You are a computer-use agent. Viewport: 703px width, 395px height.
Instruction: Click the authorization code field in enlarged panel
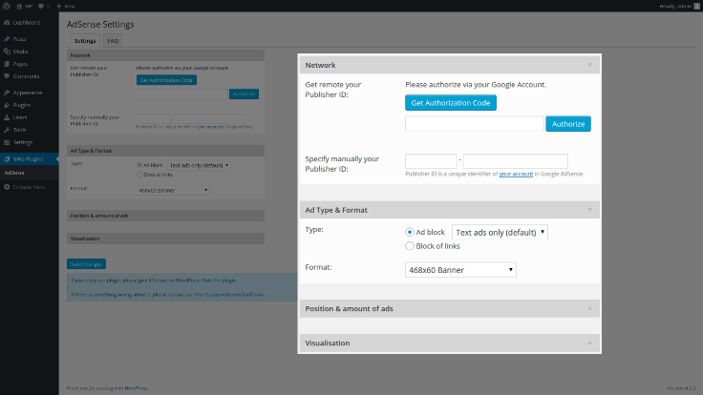pos(475,124)
